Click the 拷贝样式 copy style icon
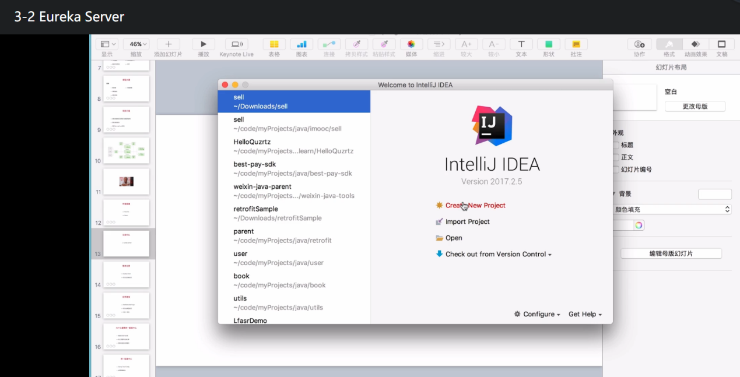 (x=356, y=44)
